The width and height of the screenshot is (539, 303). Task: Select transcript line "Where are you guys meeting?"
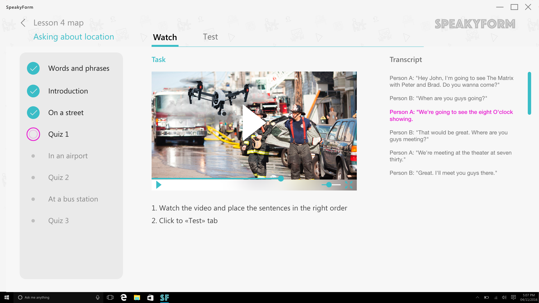click(x=449, y=136)
